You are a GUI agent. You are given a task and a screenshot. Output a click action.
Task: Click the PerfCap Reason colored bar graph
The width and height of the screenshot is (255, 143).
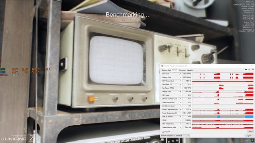[x=223, y=116]
